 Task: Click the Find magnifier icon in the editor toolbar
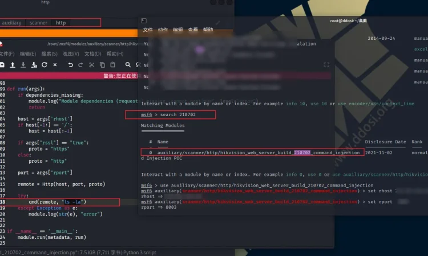[x=128, y=65]
